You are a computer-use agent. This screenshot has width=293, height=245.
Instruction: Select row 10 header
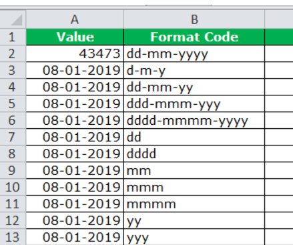pos(13,187)
